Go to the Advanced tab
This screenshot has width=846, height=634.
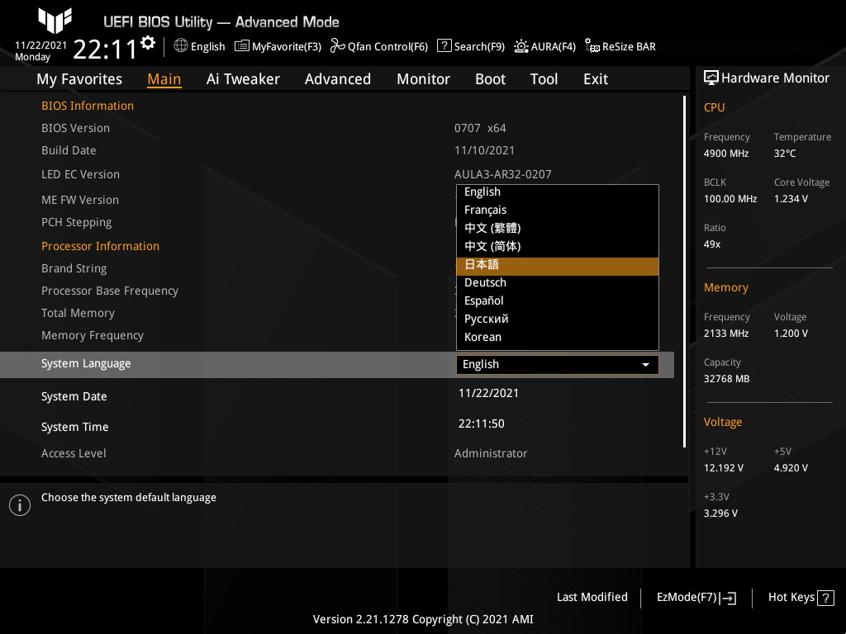point(338,79)
